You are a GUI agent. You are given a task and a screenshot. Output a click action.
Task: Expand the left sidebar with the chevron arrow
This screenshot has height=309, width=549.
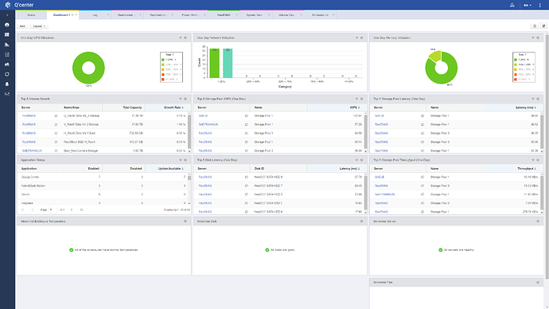pos(7,15)
